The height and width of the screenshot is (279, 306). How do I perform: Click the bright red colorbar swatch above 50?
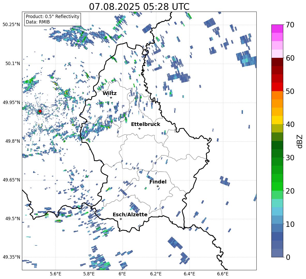277,87
